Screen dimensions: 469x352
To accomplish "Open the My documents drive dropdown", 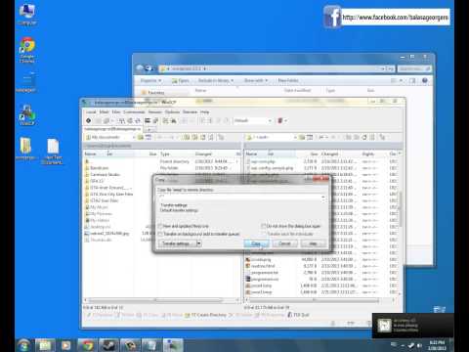I will [x=134, y=137].
